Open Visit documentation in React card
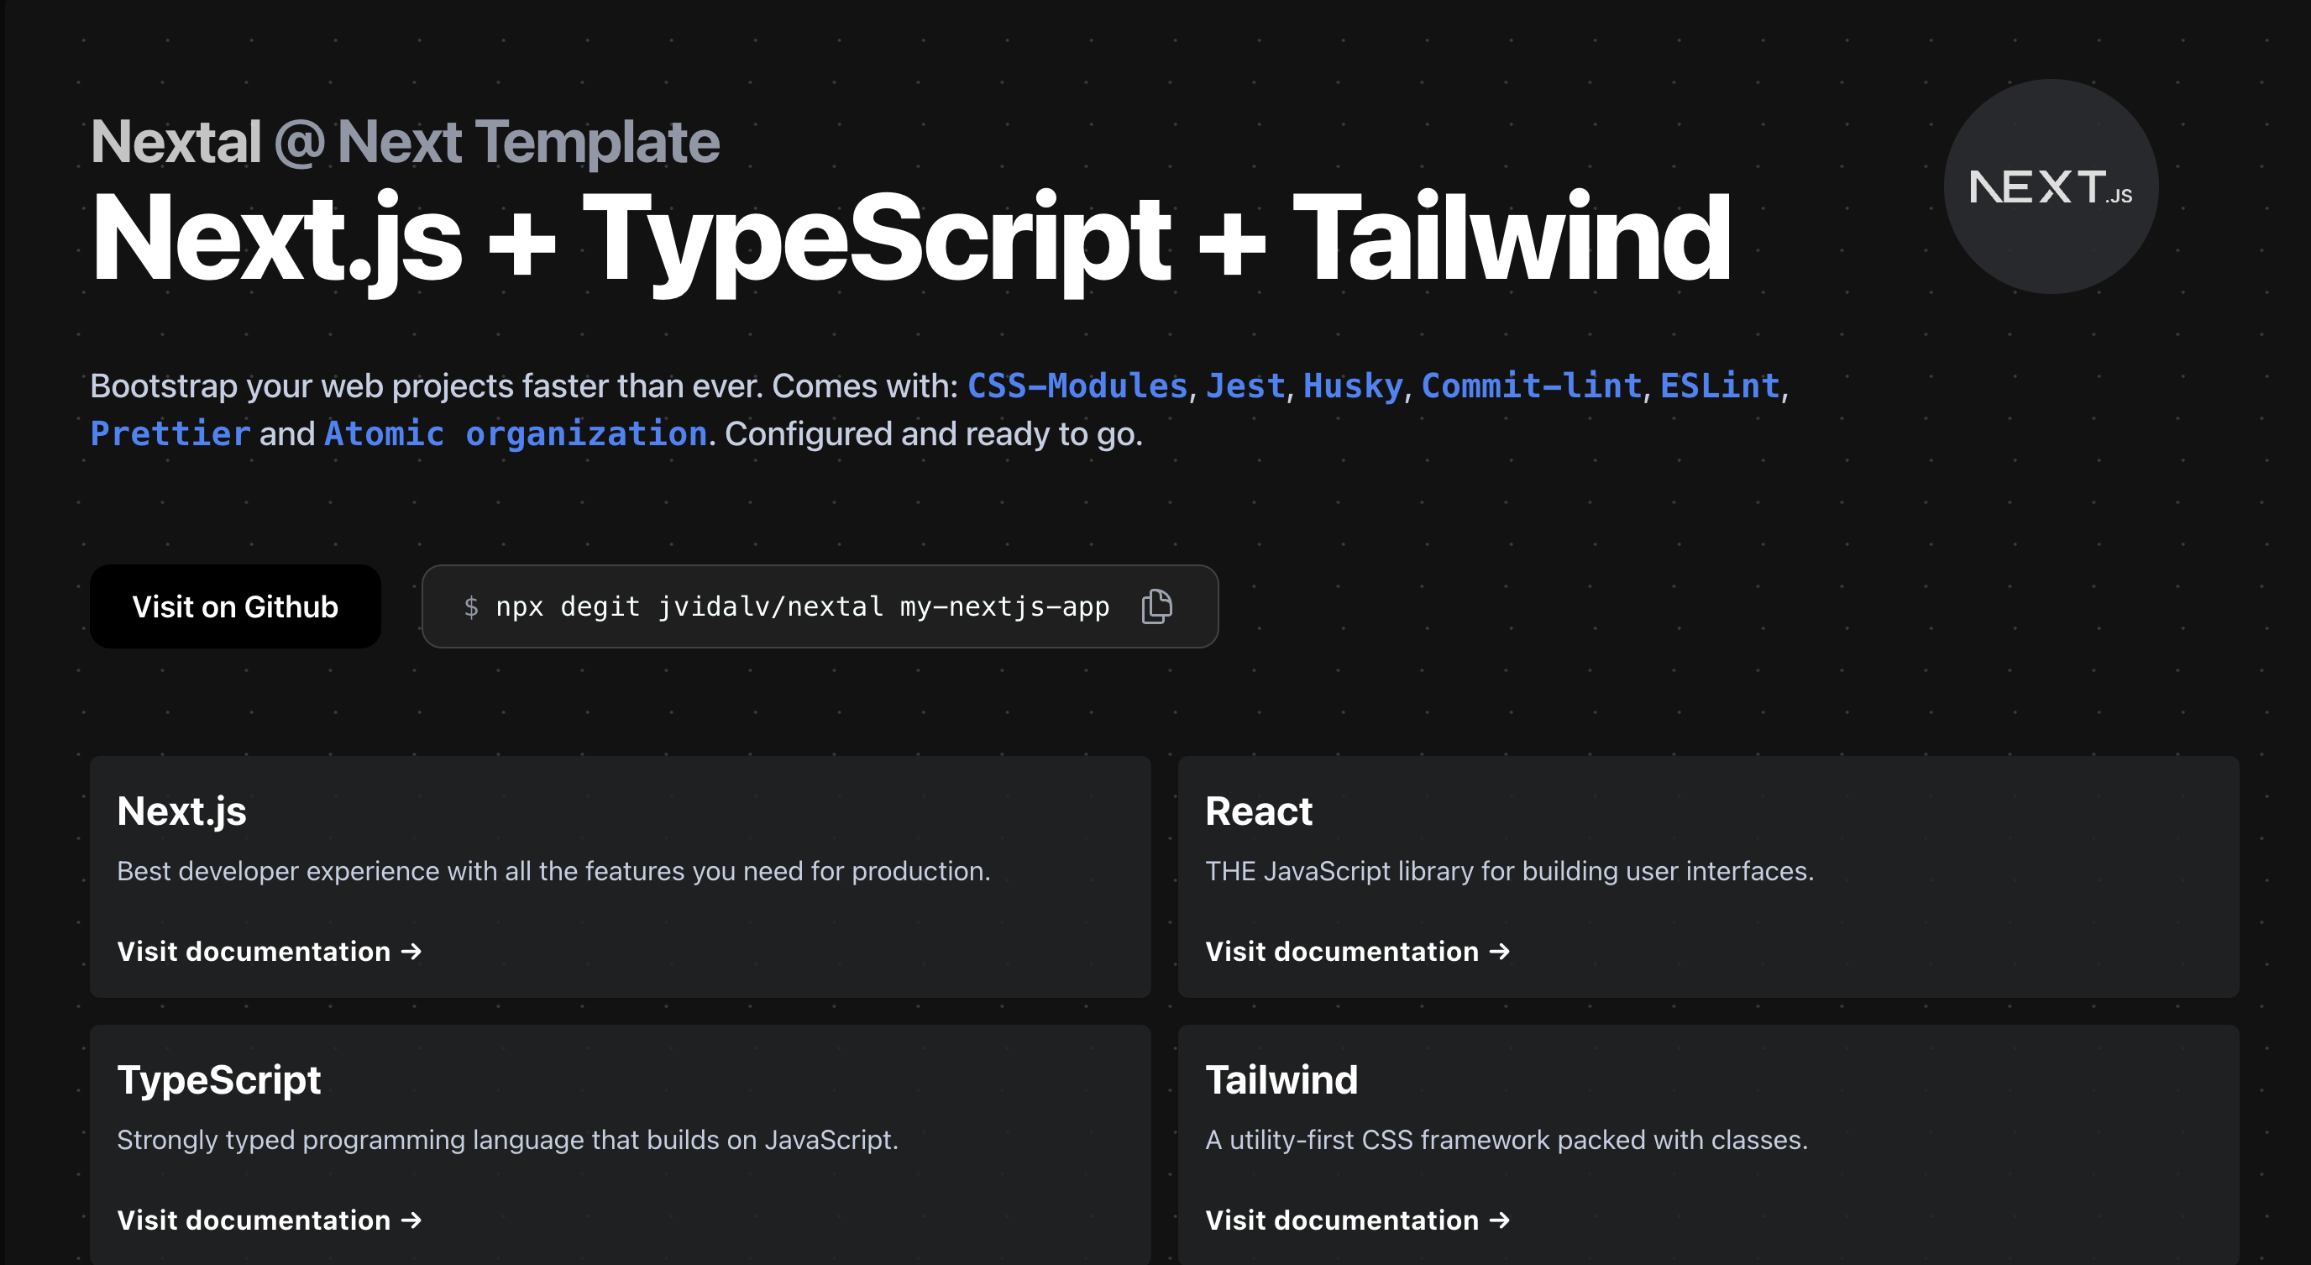Viewport: 2311px width, 1265px height. [1341, 951]
